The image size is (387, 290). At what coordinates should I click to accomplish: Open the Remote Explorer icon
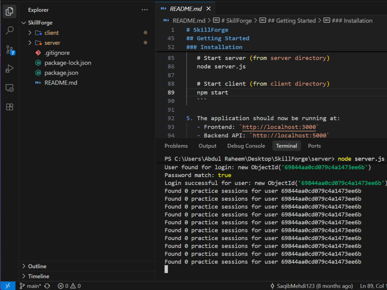click(9, 88)
